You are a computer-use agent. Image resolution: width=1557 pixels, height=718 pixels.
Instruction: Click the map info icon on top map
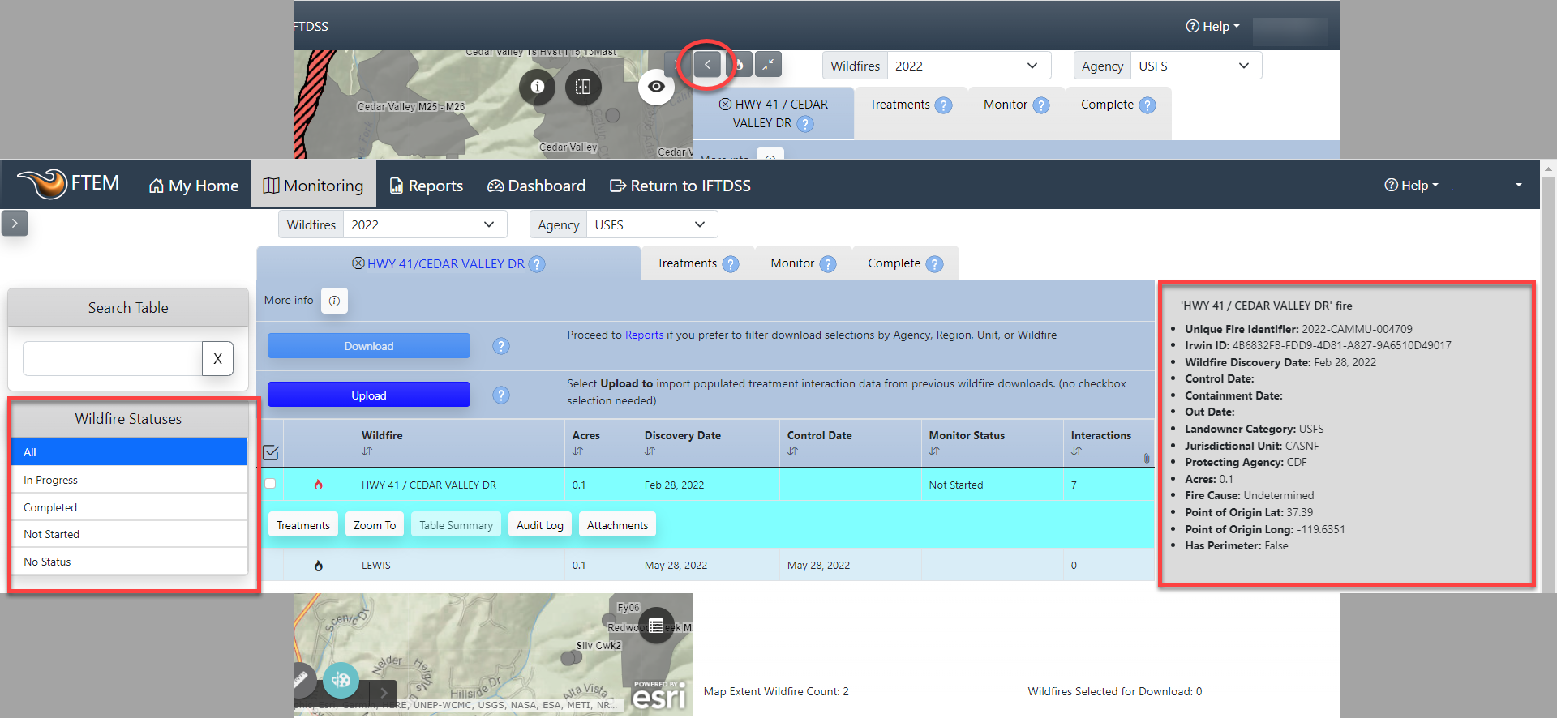click(x=537, y=86)
